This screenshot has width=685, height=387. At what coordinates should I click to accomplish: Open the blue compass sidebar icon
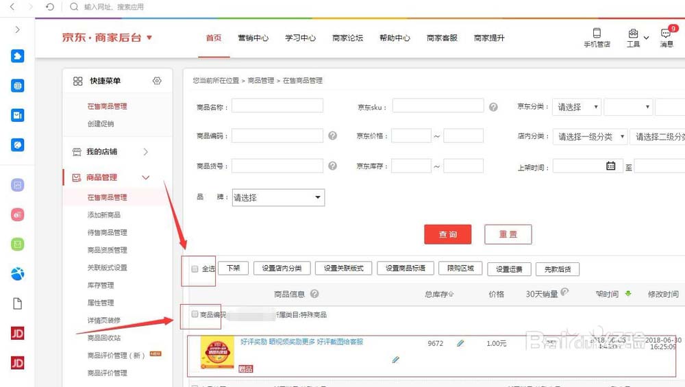click(18, 145)
